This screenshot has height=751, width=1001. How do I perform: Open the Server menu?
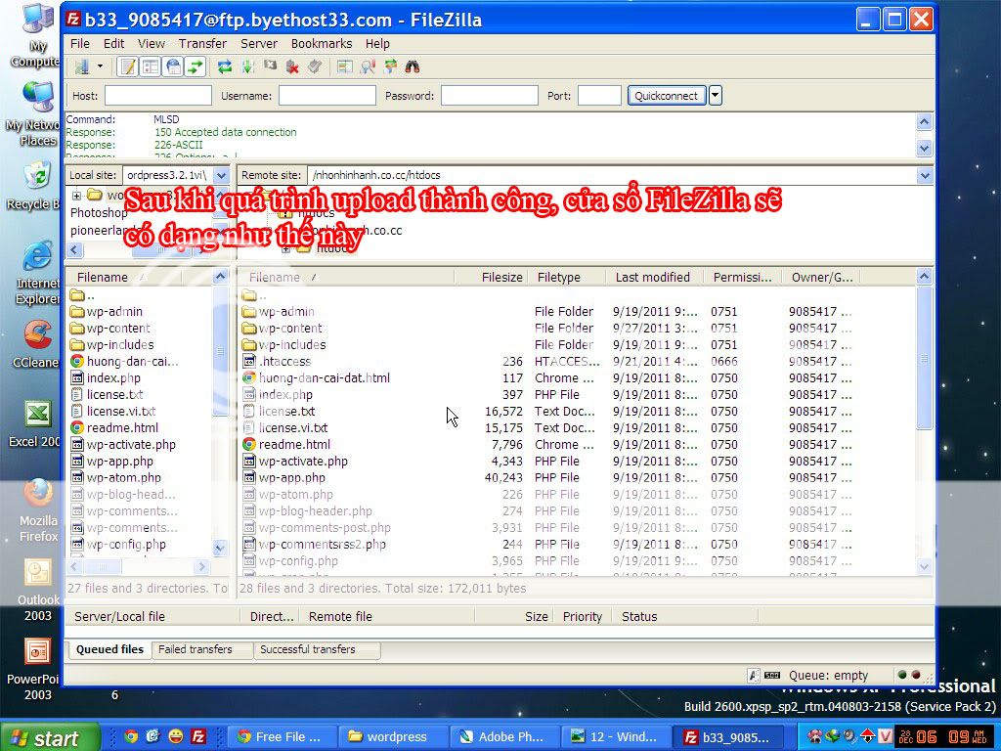(x=258, y=43)
